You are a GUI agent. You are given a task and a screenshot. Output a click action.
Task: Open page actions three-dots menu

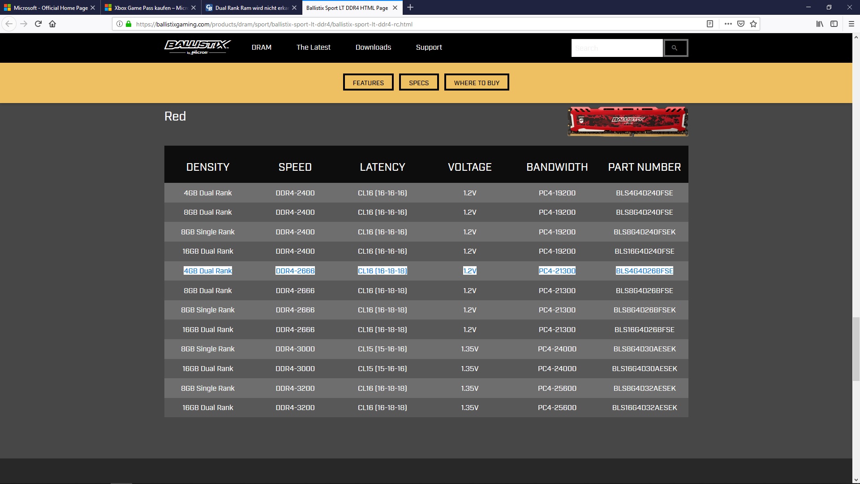(x=728, y=24)
